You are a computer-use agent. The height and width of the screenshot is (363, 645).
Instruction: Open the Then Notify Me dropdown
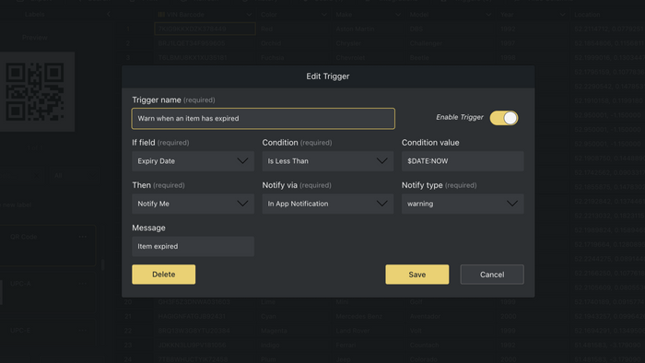coord(193,204)
